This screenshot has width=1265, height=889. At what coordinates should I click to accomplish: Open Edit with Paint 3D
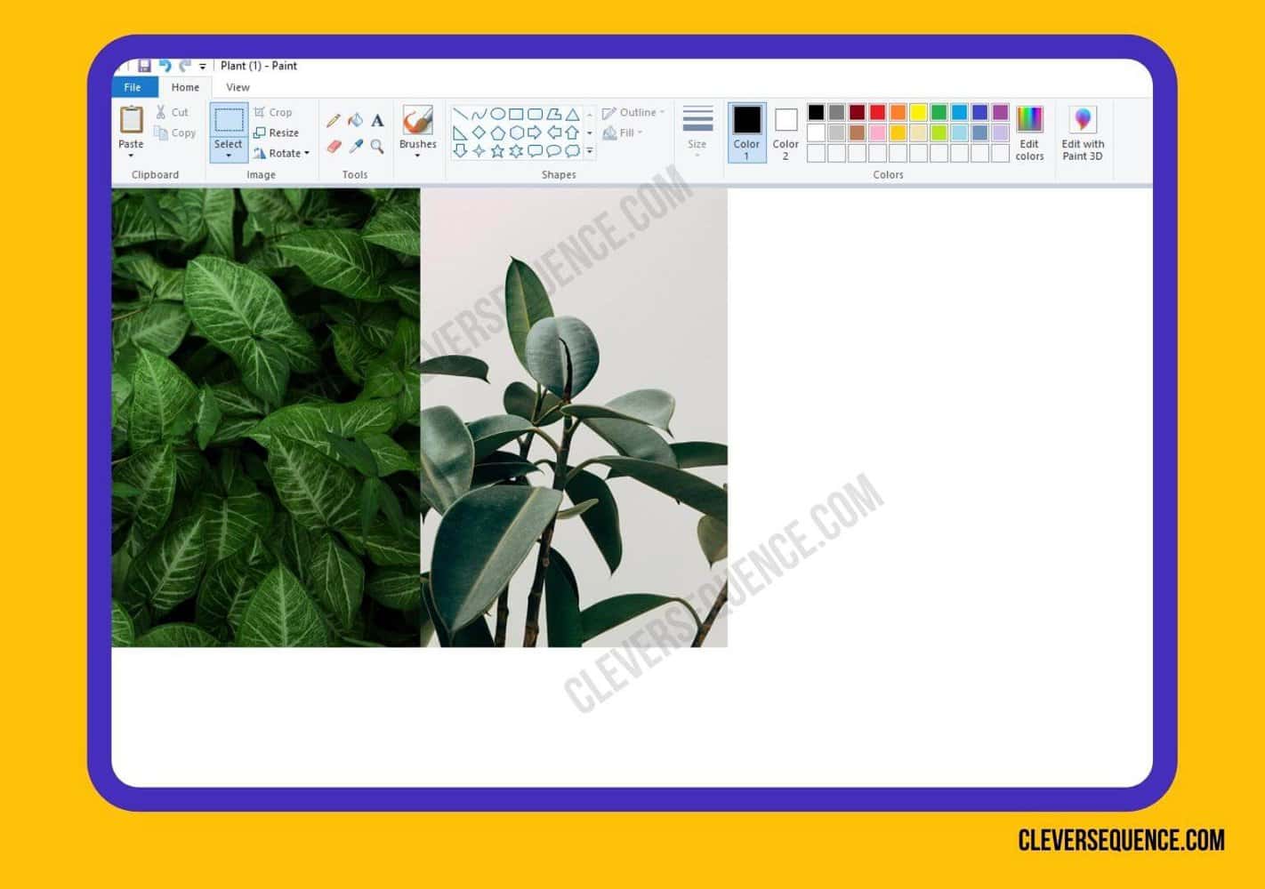point(1082,133)
